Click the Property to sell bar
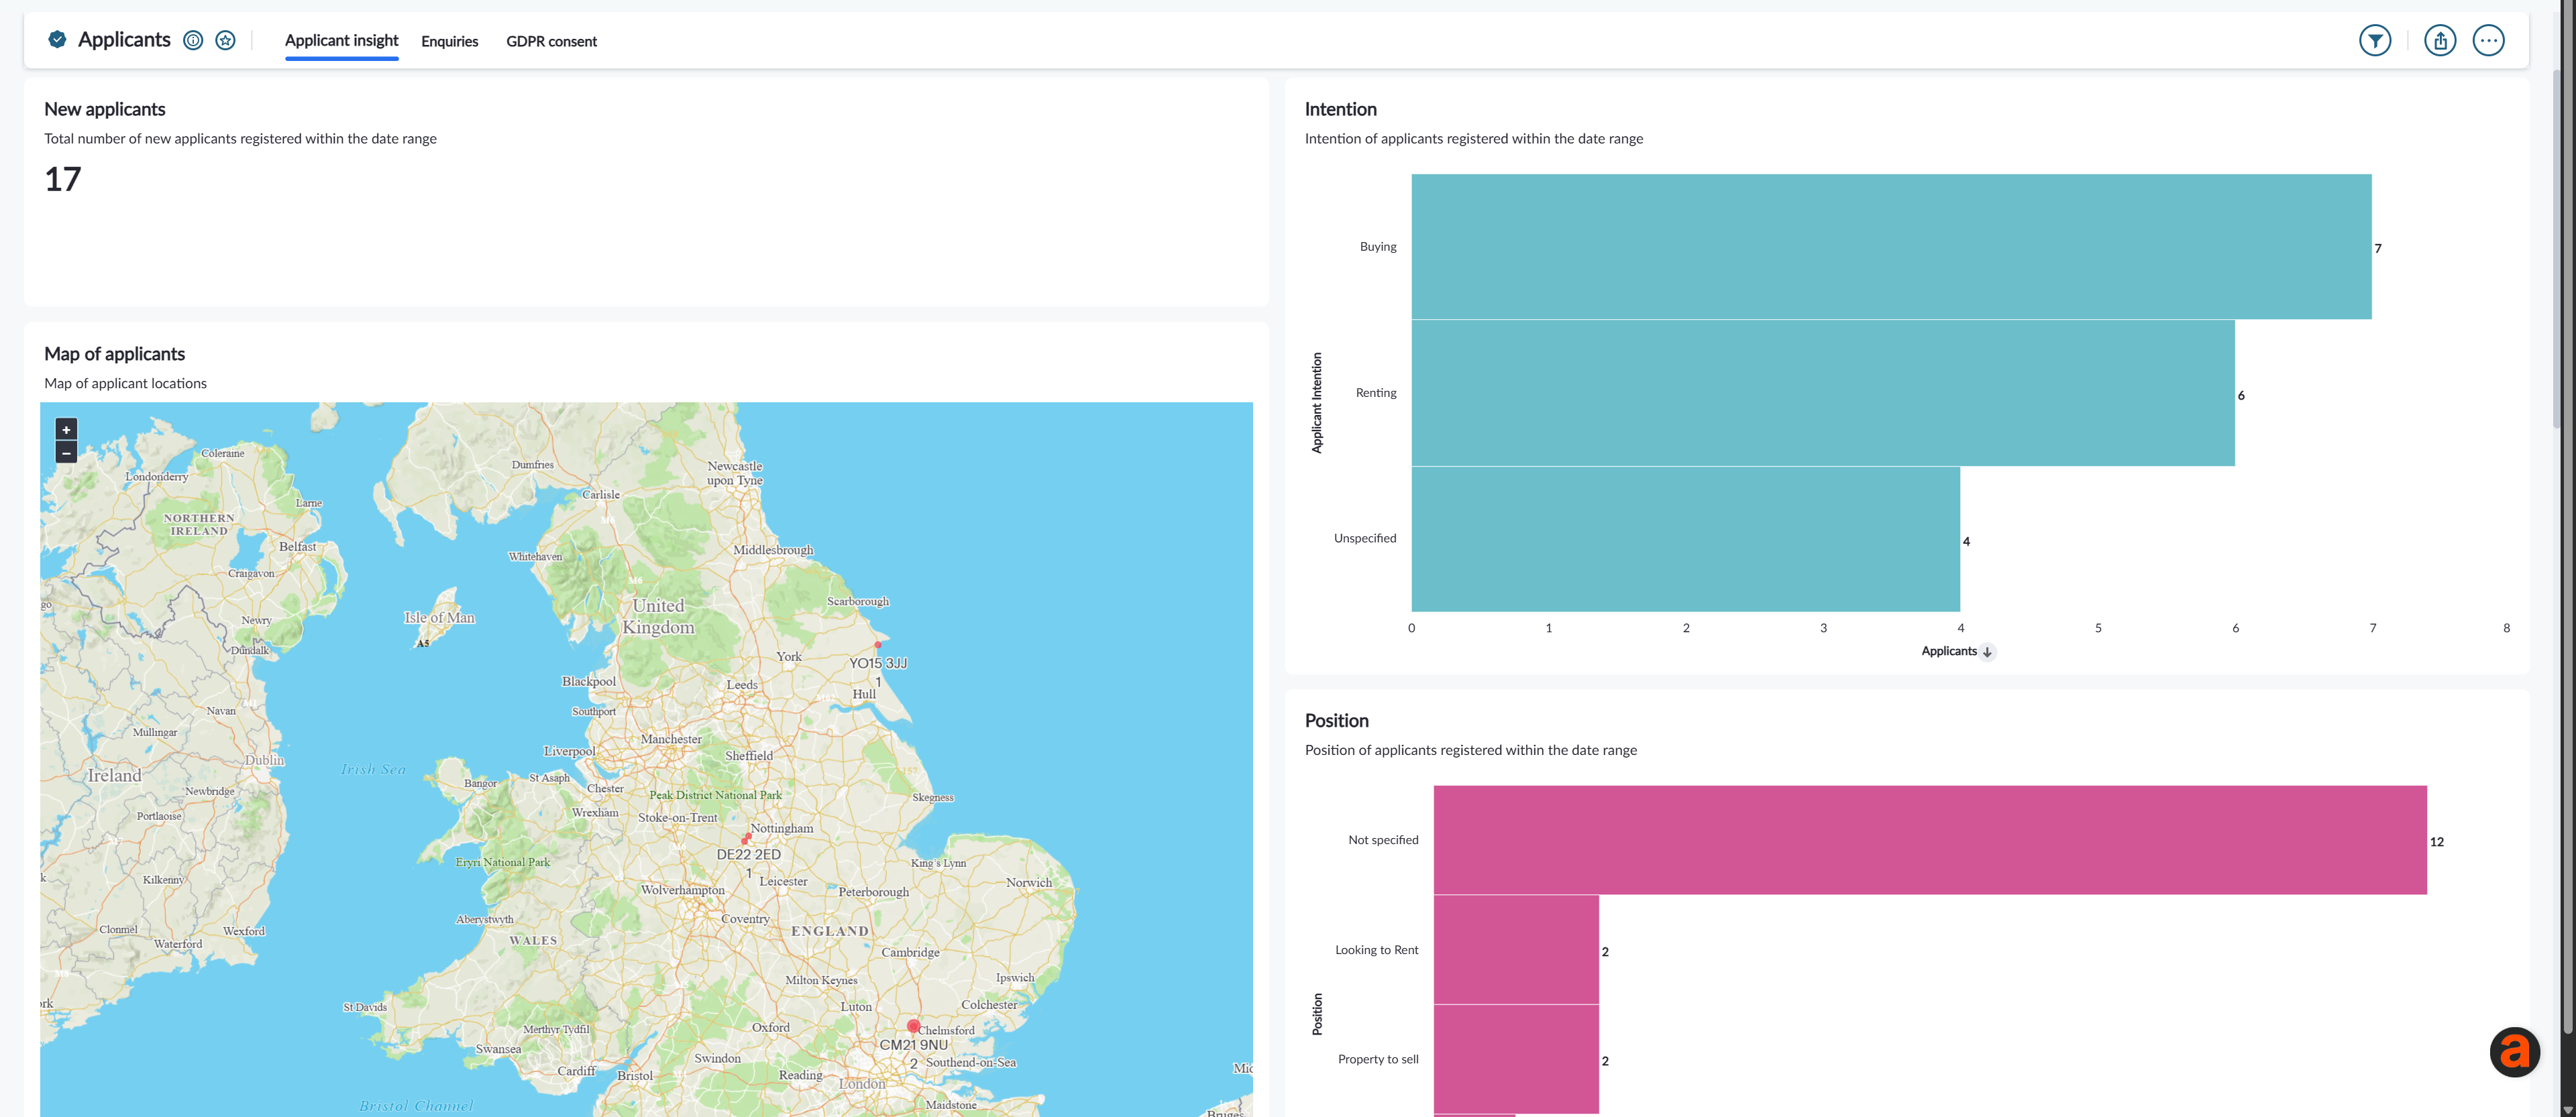This screenshot has height=1117, width=2576. click(1516, 1059)
